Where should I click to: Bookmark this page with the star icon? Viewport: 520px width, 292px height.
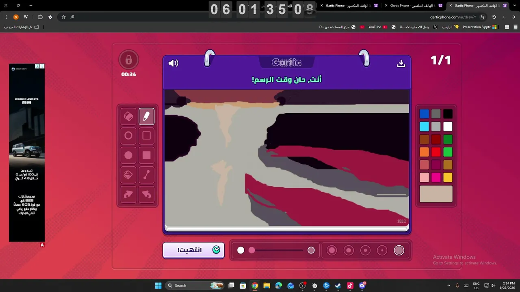[x=63, y=17]
